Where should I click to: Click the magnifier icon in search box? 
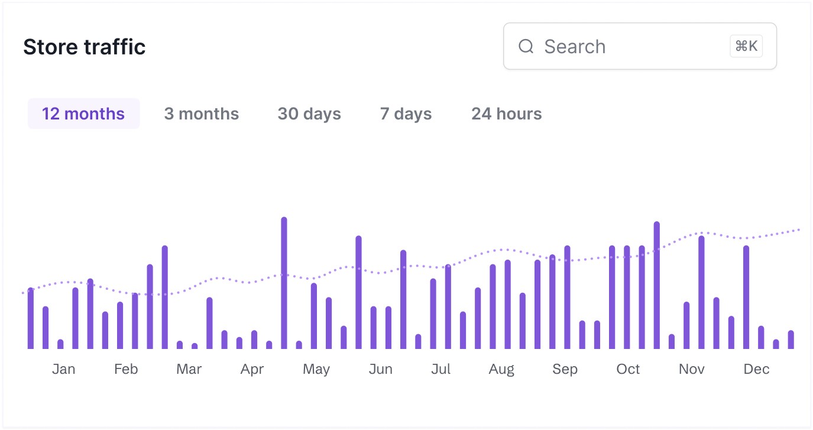pyautogui.click(x=526, y=46)
